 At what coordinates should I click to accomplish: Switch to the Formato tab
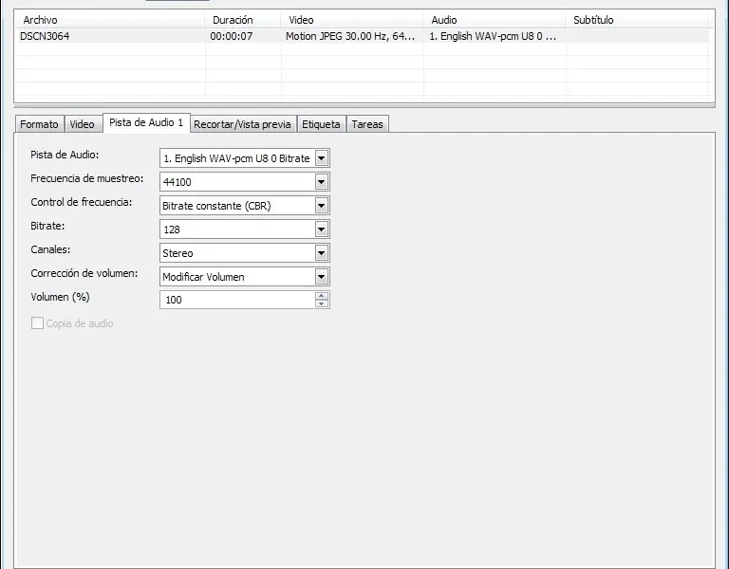pos(39,124)
